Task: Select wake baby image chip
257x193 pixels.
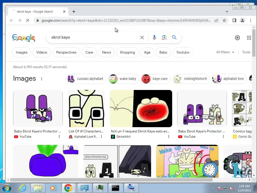Action: pyautogui.click(x=123, y=79)
